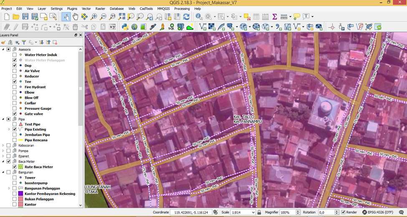Add Raster Layer checkerboard icon
Image resolution: width=407 pixels, height=217 pixels.
(x=212, y=27)
